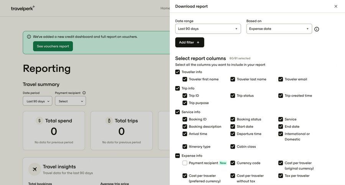Click the 'Total bookings' label
This screenshot has width=345, height=185.
click(x=40, y=183)
